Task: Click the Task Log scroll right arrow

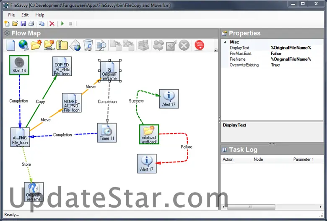Action: coord(321,207)
